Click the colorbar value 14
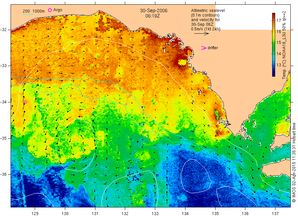The image size is (298, 218). (278, 54)
